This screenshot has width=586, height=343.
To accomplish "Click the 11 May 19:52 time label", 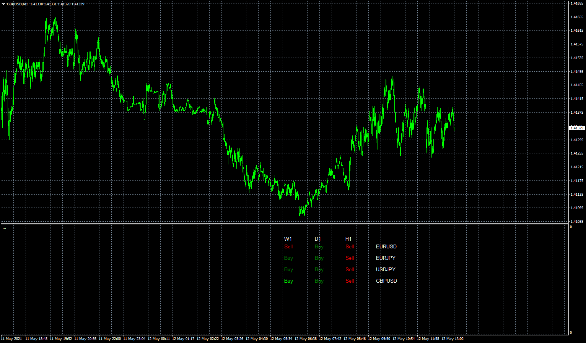I will pyautogui.click(x=61, y=338).
